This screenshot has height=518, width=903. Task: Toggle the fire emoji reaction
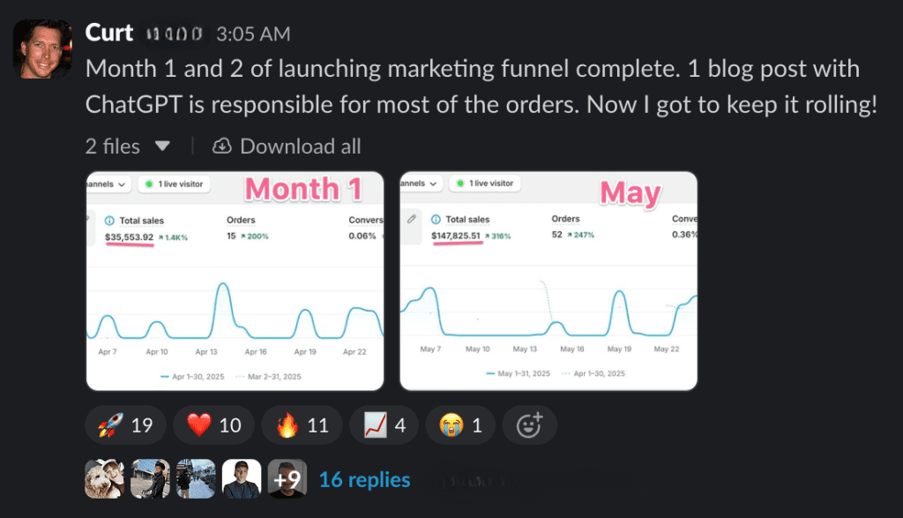302,425
